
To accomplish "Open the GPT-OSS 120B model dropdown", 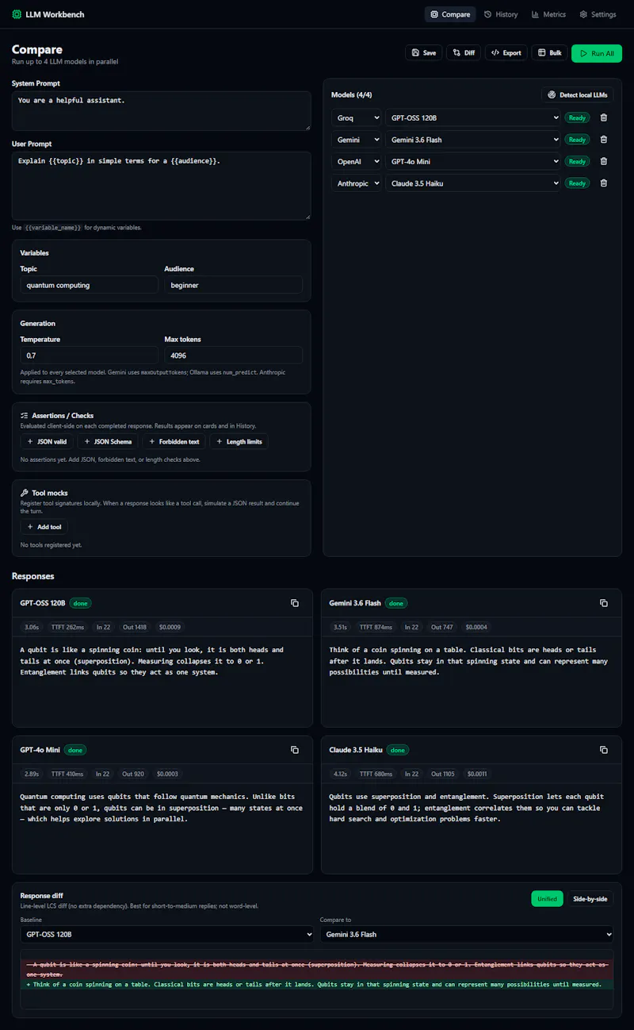I will click(x=473, y=117).
